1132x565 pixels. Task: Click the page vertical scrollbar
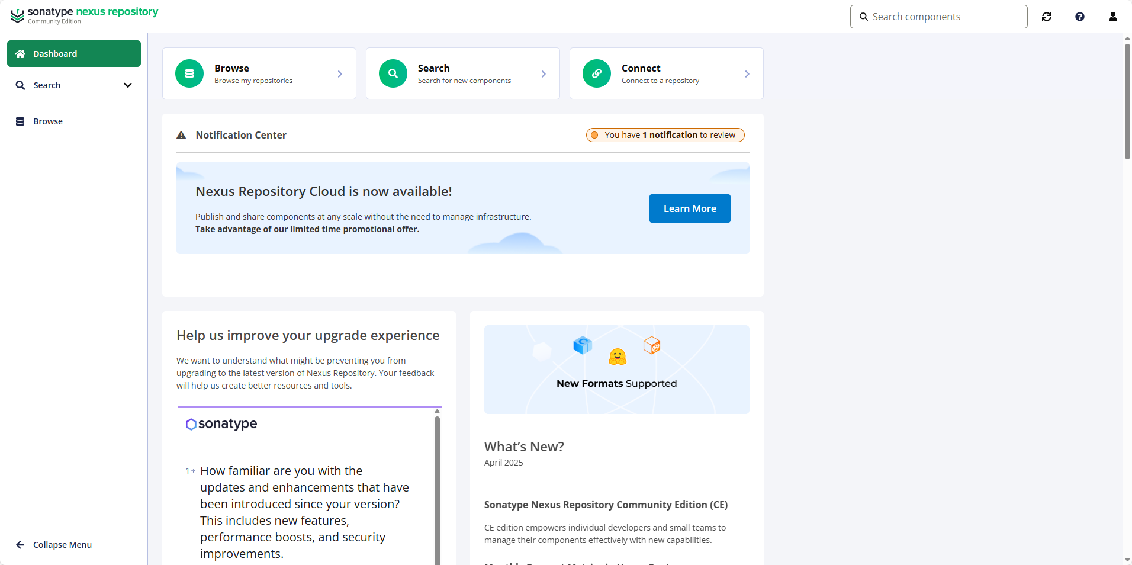[1127, 101]
